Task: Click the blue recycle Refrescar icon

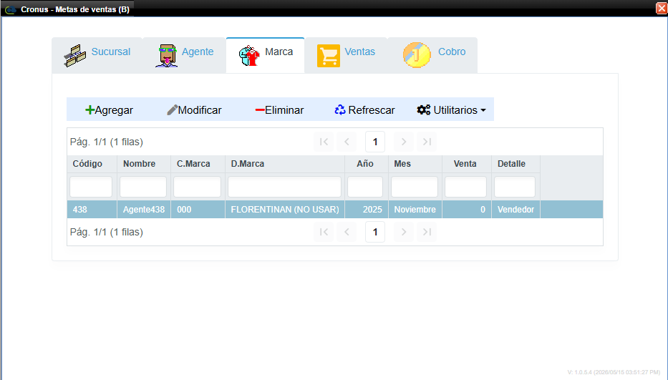Action: [339, 110]
